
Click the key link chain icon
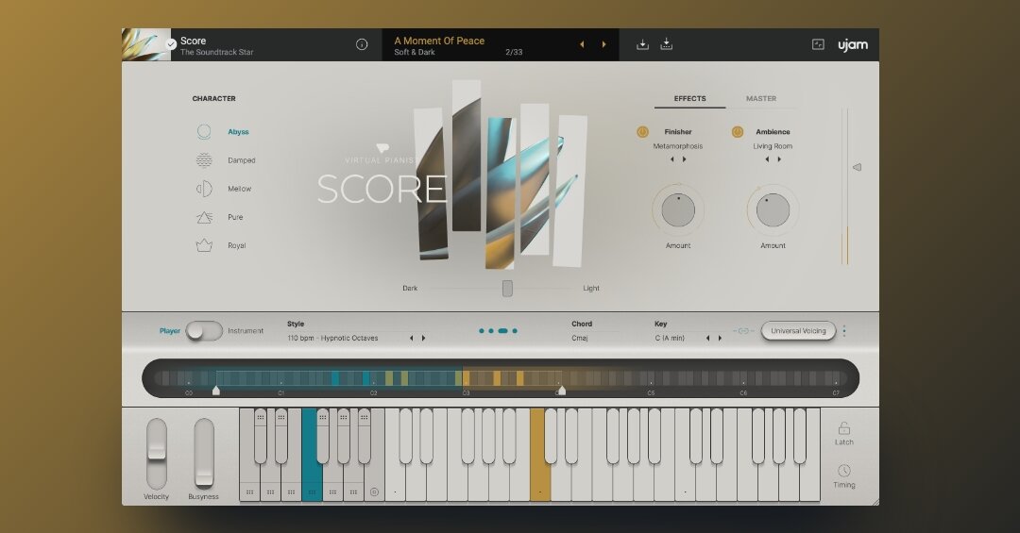click(743, 331)
